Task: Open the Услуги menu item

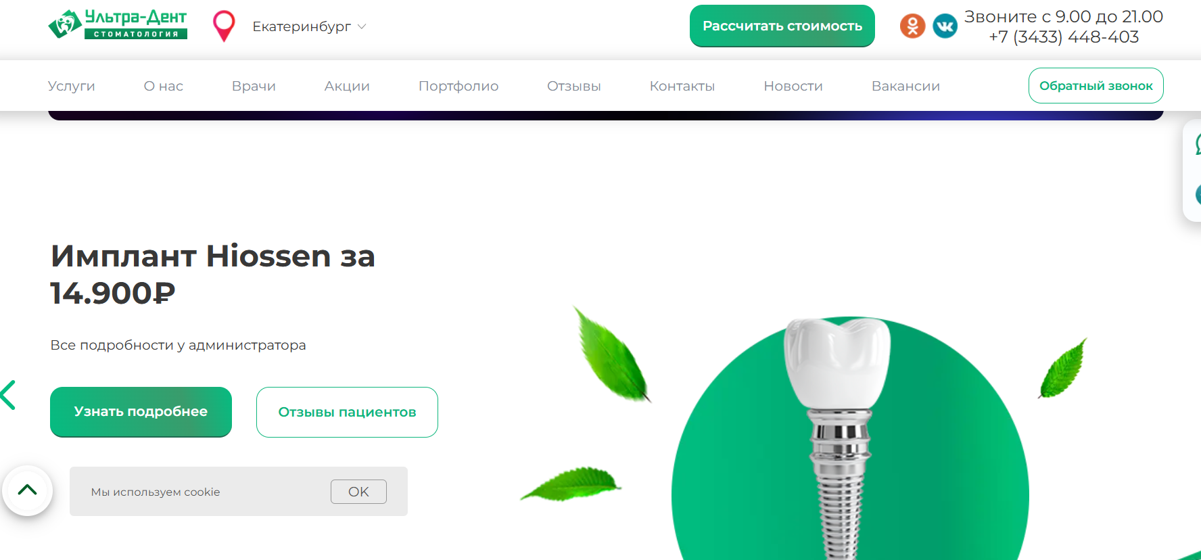Action: [71, 86]
